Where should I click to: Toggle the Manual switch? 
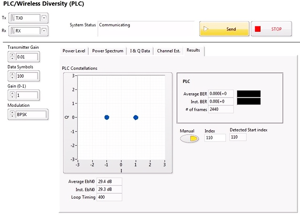click(190, 138)
